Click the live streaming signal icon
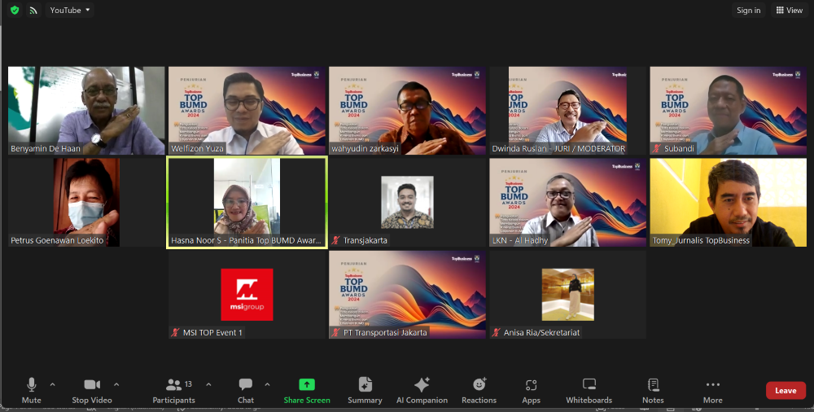The image size is (814, 412). click(33, 10)
